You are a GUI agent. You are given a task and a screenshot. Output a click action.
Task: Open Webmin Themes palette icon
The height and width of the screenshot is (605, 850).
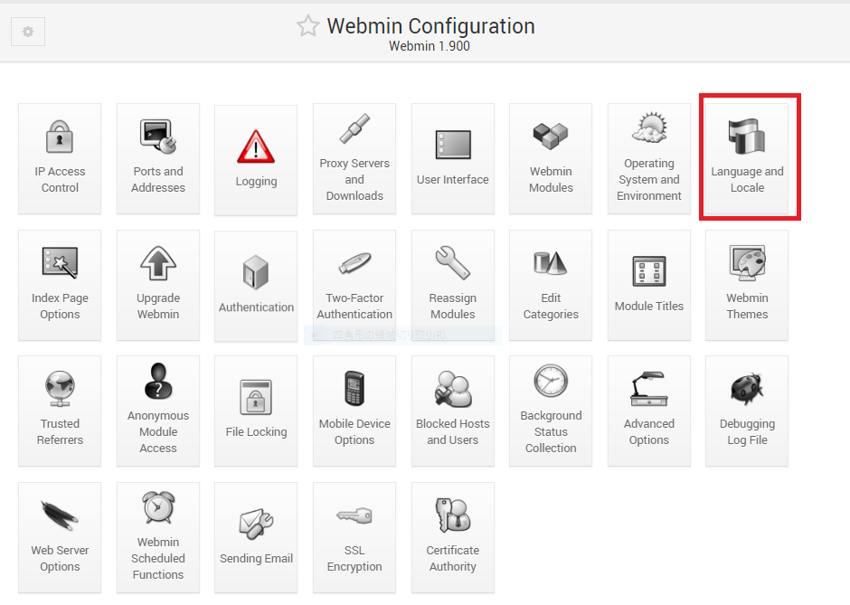[x=747, y=263]
